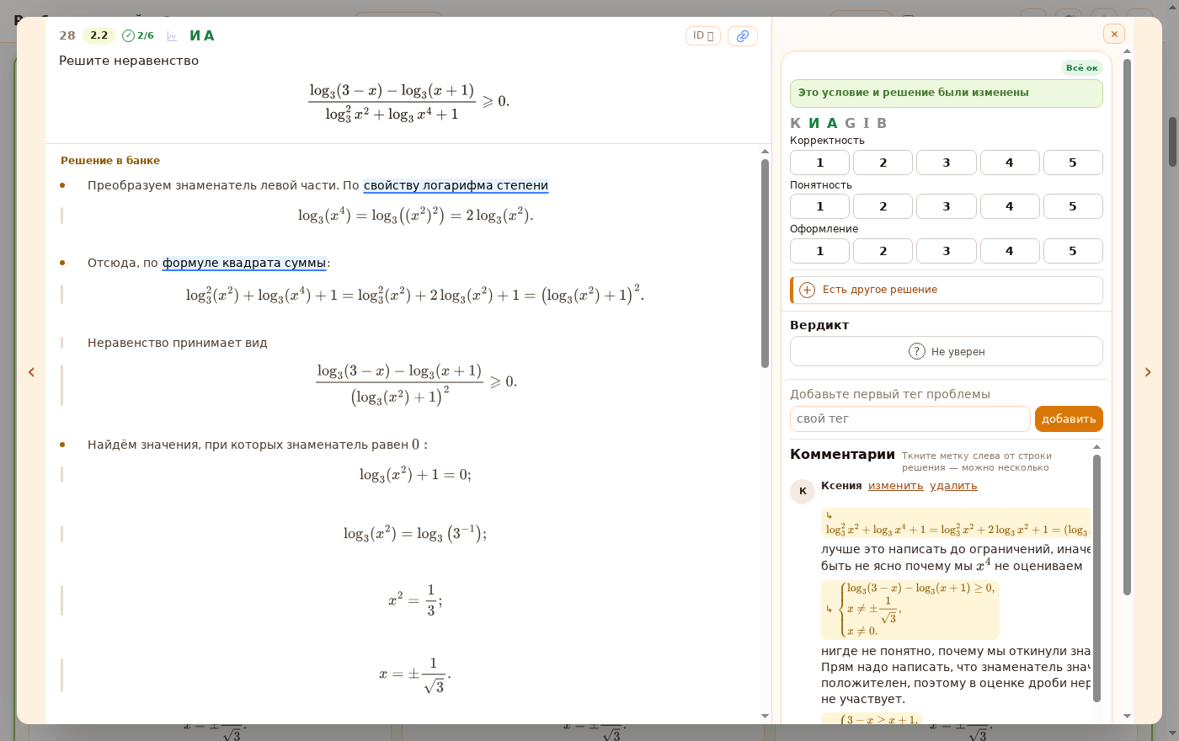Click comment marker beside "Неравенство принимает вид"

click(x=61, y=343)
